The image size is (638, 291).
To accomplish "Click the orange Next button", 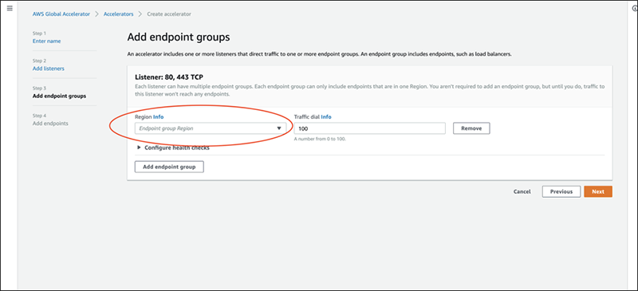I will [x=598, y=191].
